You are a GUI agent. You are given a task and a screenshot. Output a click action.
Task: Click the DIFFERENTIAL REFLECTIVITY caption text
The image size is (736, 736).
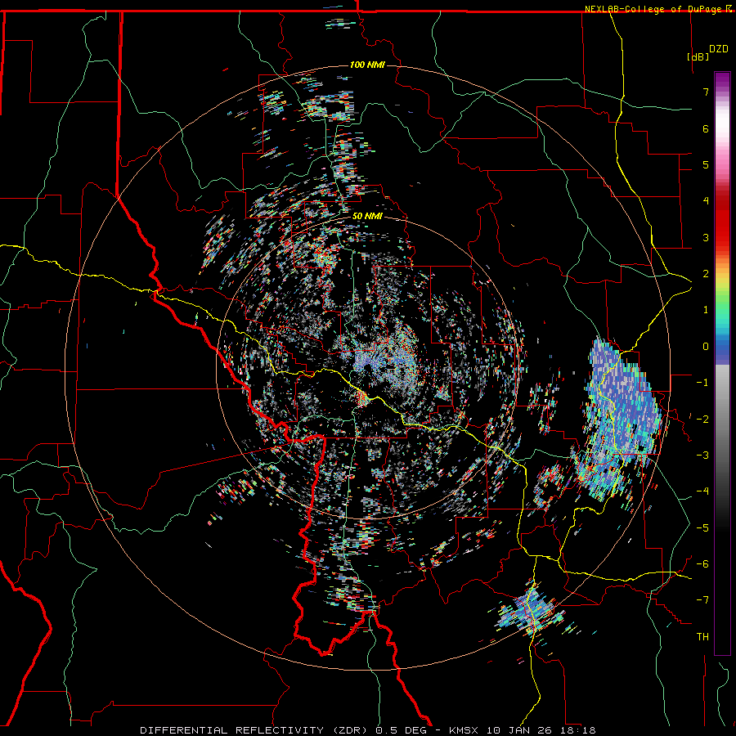pos(232,730)
